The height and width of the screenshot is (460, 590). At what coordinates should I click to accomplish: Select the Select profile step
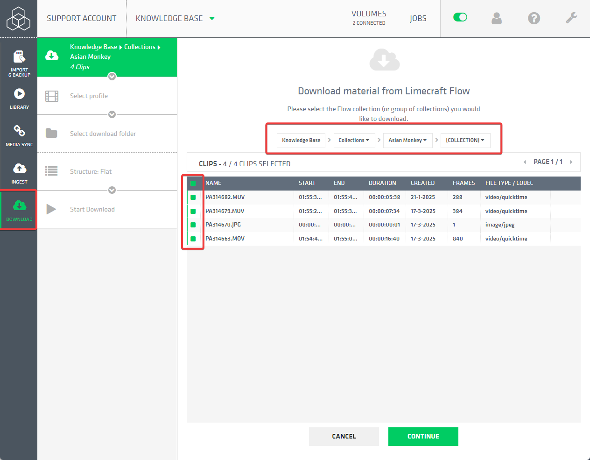107,96
